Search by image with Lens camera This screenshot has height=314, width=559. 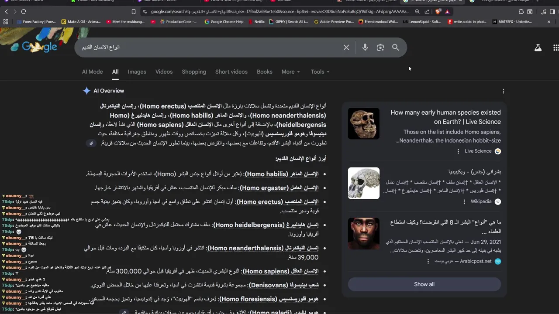pos(380,47)
